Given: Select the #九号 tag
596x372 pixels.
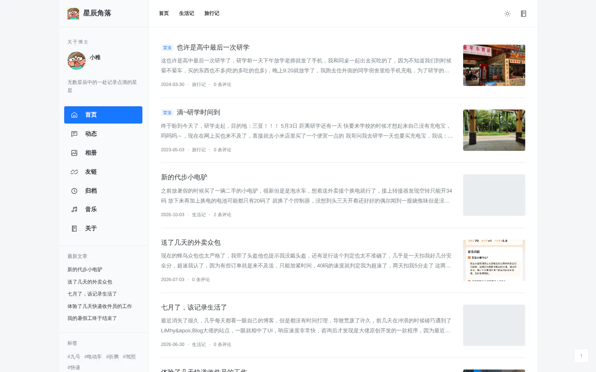Looking at the screenshot, I should 74,357.
